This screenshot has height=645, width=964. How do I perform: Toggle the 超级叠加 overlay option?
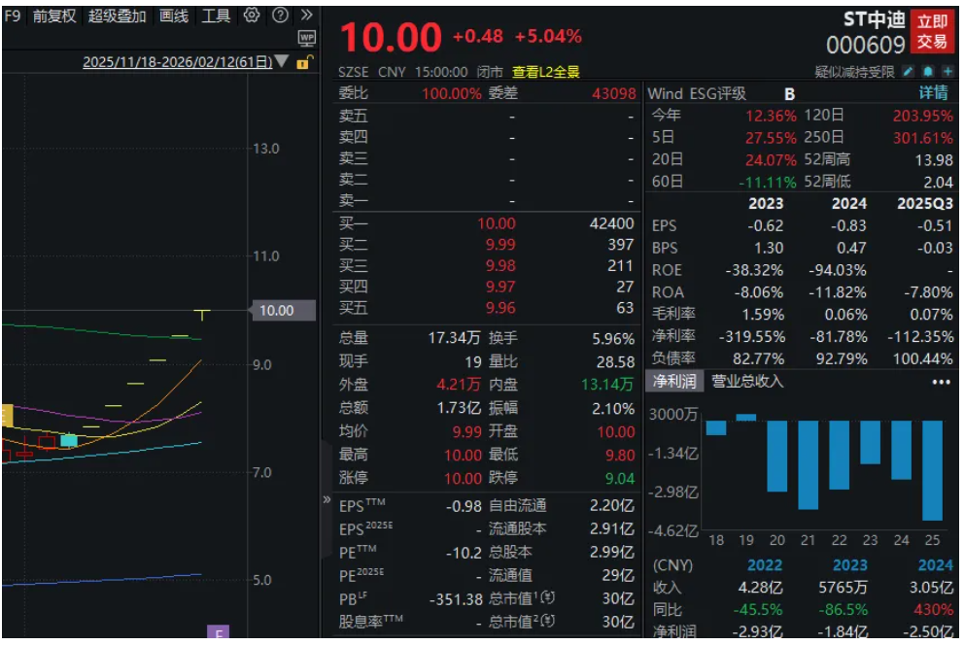[x=118, y=16]
